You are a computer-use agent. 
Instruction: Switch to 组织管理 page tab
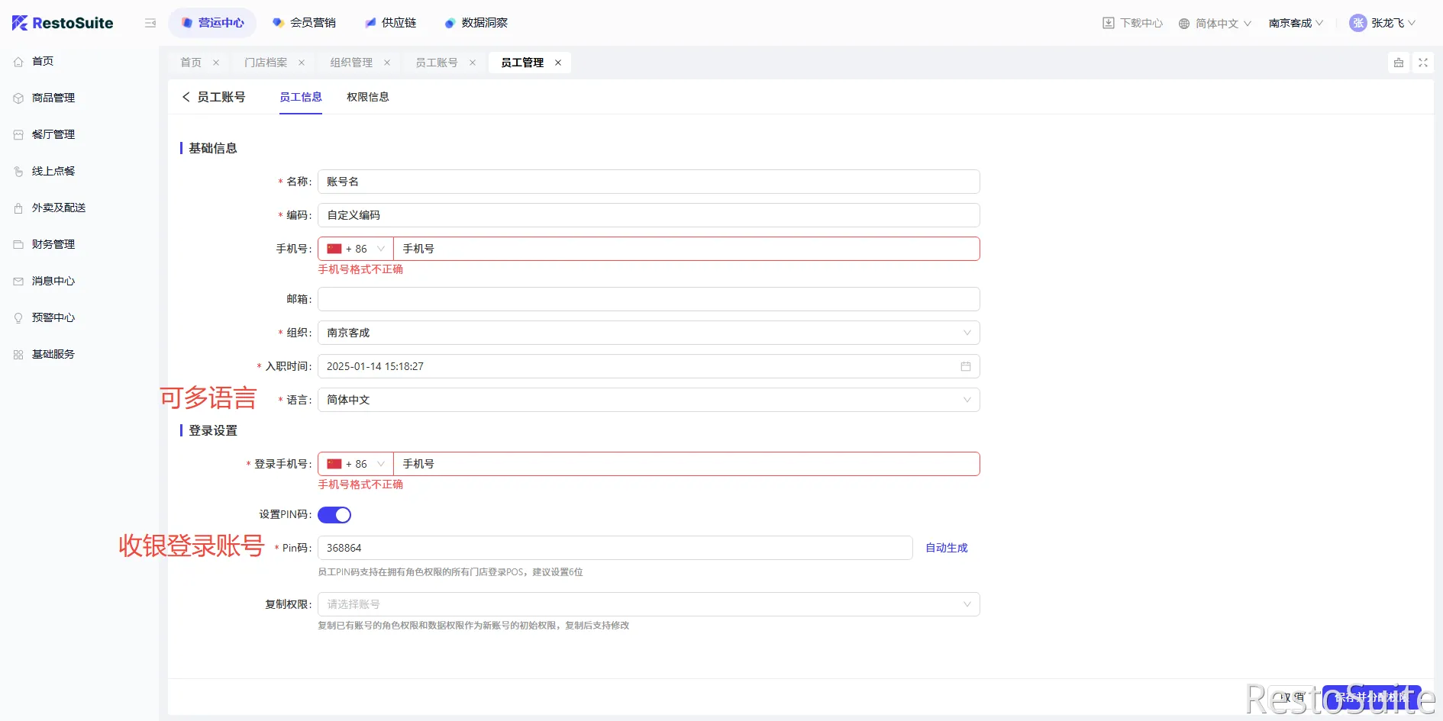pyautogui.click(x=351, y=63)
